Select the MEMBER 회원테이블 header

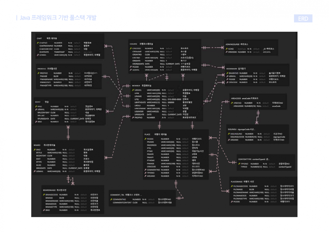[142, 86]
